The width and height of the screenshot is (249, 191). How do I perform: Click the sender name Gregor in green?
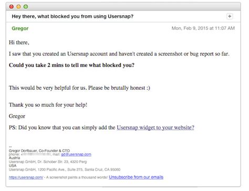20,28
